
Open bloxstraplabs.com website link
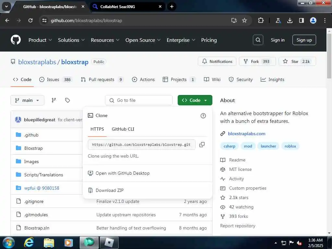tap(246, 134)
